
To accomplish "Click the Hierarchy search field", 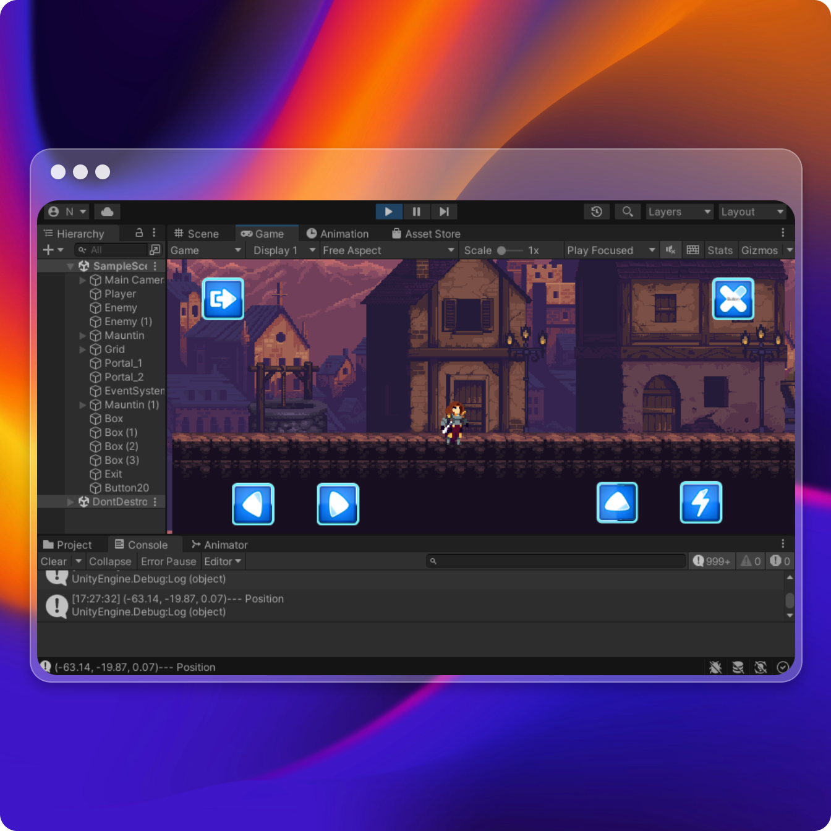I will coord(111,250).
